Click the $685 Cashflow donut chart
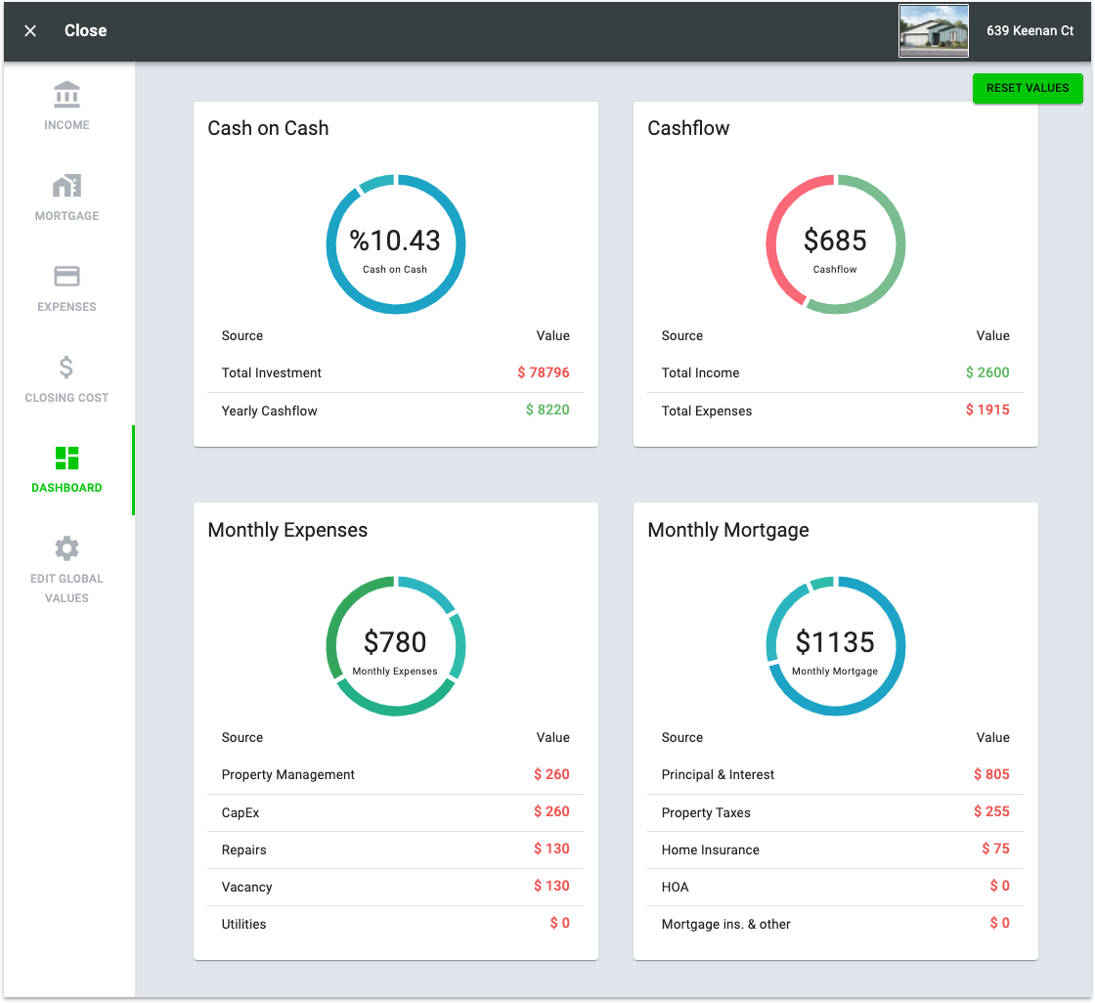This screenshot has height=1003, width=1095. pos(835,244)
